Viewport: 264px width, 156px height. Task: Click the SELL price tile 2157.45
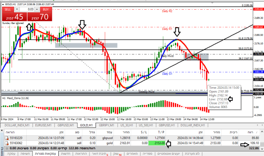[x=14, y=17]
